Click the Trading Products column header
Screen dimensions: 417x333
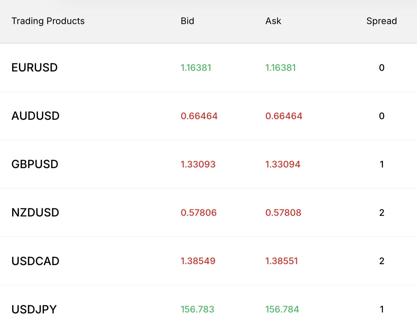[x=48, y=21]
